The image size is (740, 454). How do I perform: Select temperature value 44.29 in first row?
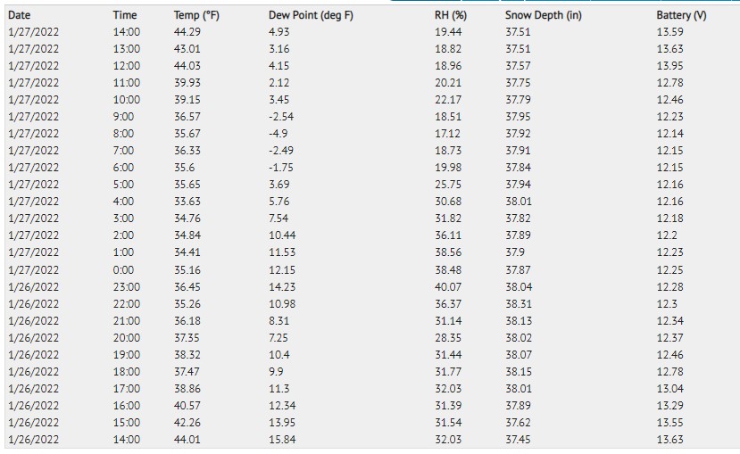pos(187,32)
